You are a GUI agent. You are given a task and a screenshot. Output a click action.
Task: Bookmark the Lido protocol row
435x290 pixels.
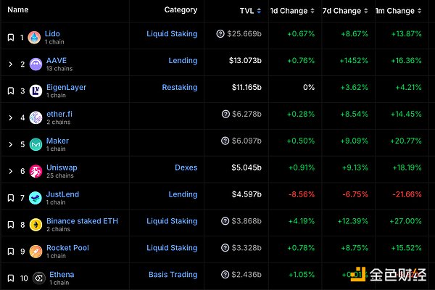pyautogui.click(x=10, y=38)
